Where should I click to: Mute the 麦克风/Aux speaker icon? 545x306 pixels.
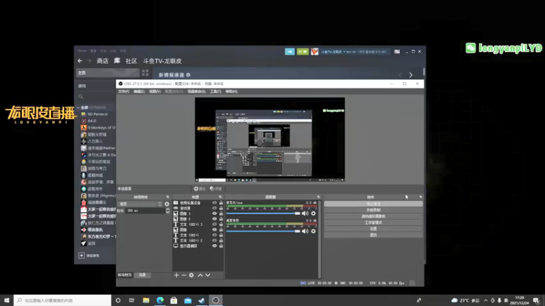click(305, 214)
